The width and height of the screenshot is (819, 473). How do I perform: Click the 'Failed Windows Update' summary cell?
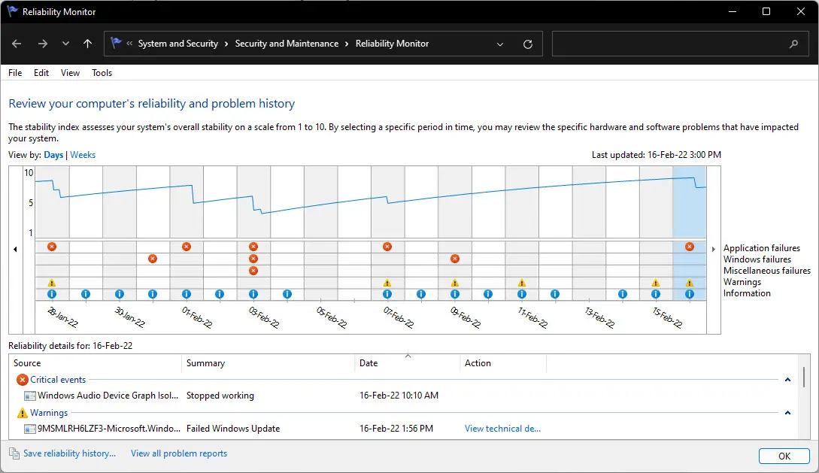click(233, 428)
